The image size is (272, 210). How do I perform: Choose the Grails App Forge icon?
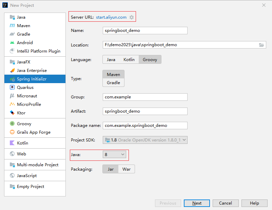click(12, 132)
